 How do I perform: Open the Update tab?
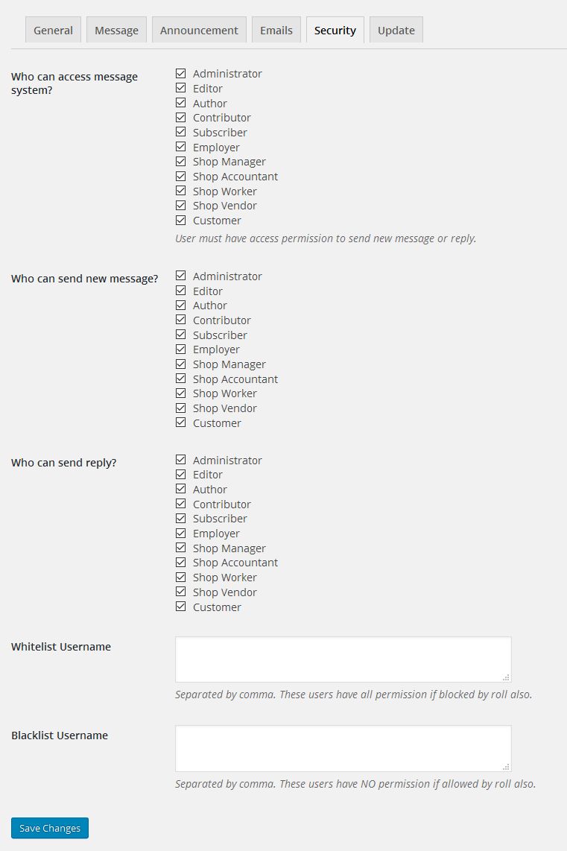coord(396,30)
